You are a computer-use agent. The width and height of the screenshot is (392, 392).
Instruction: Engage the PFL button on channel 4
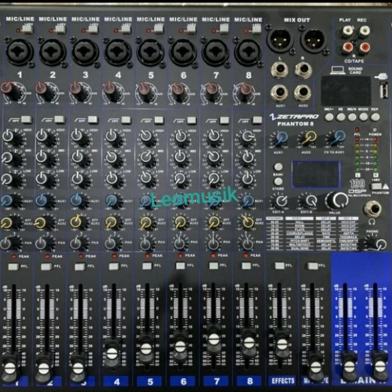click(x=114, y=266)
